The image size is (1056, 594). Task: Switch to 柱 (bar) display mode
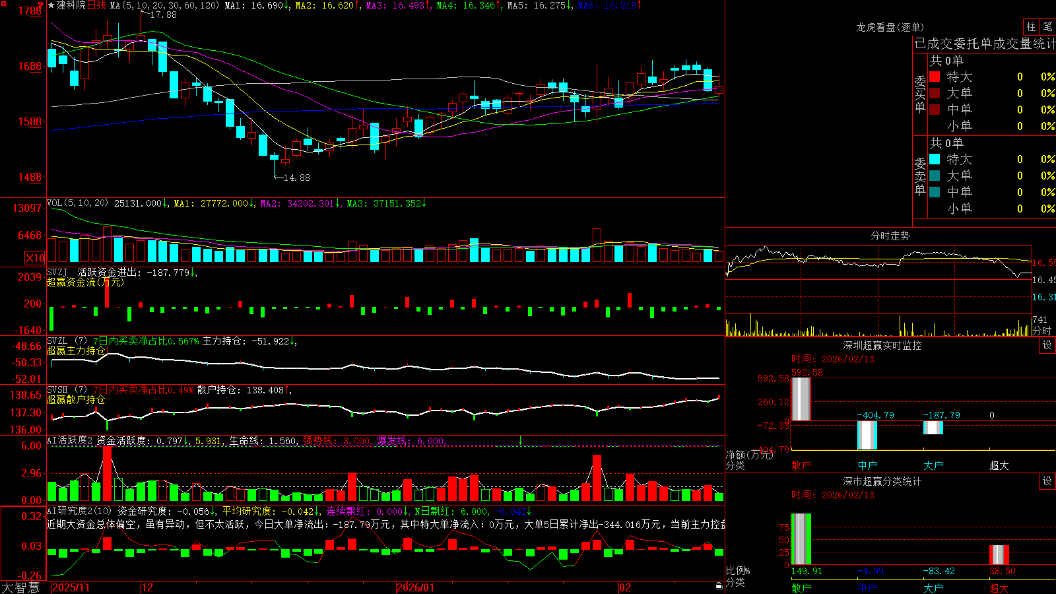[1031, 26]
